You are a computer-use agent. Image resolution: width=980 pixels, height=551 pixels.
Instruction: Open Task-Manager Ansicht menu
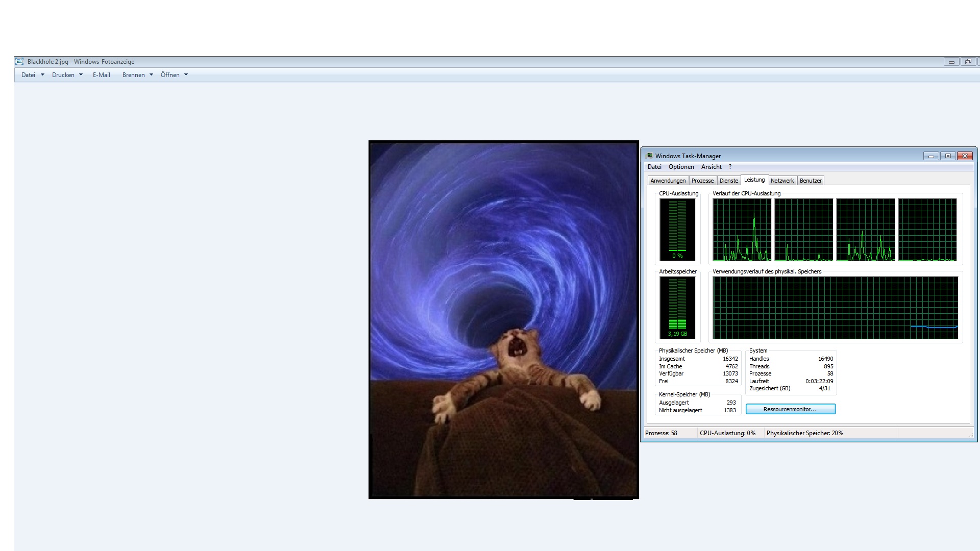(x=711, y=167)
